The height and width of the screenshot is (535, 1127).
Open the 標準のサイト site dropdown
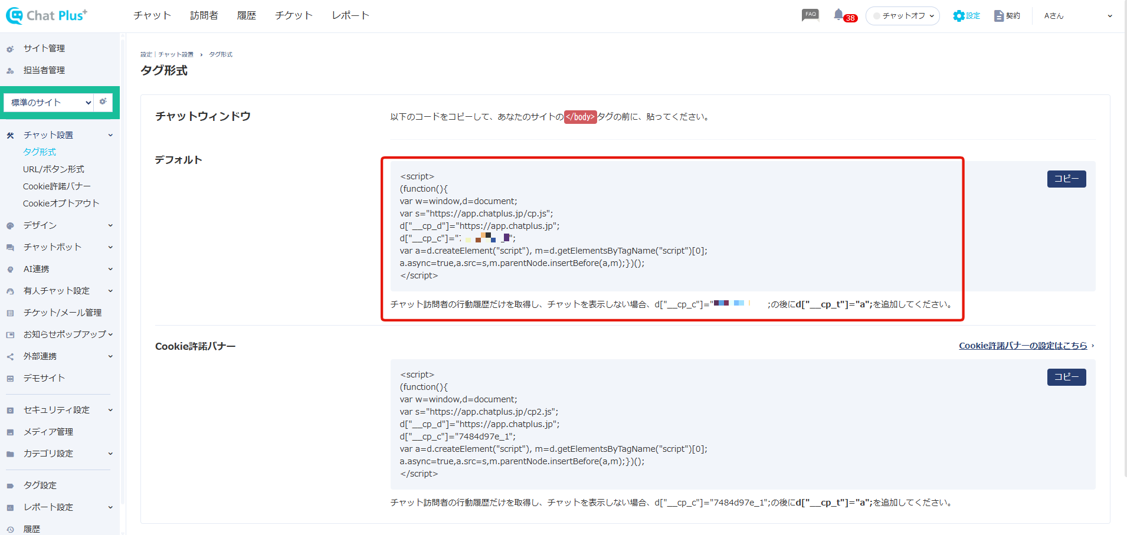coord(51,103)
